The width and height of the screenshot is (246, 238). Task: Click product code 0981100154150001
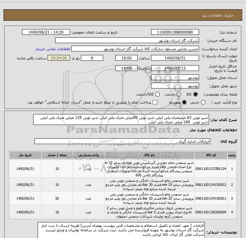pos(211,198)
